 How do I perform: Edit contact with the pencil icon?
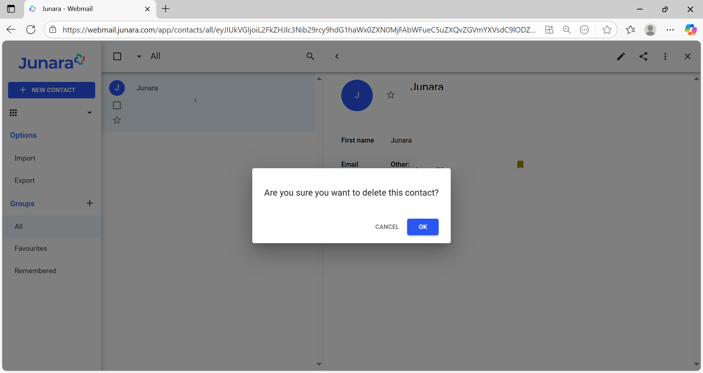[621, 56]
